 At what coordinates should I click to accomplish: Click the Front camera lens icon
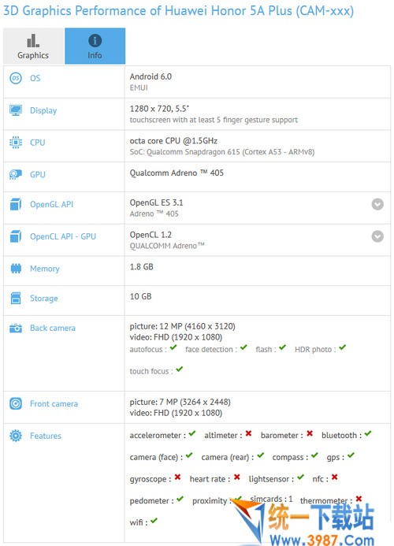tap(16, 403)
